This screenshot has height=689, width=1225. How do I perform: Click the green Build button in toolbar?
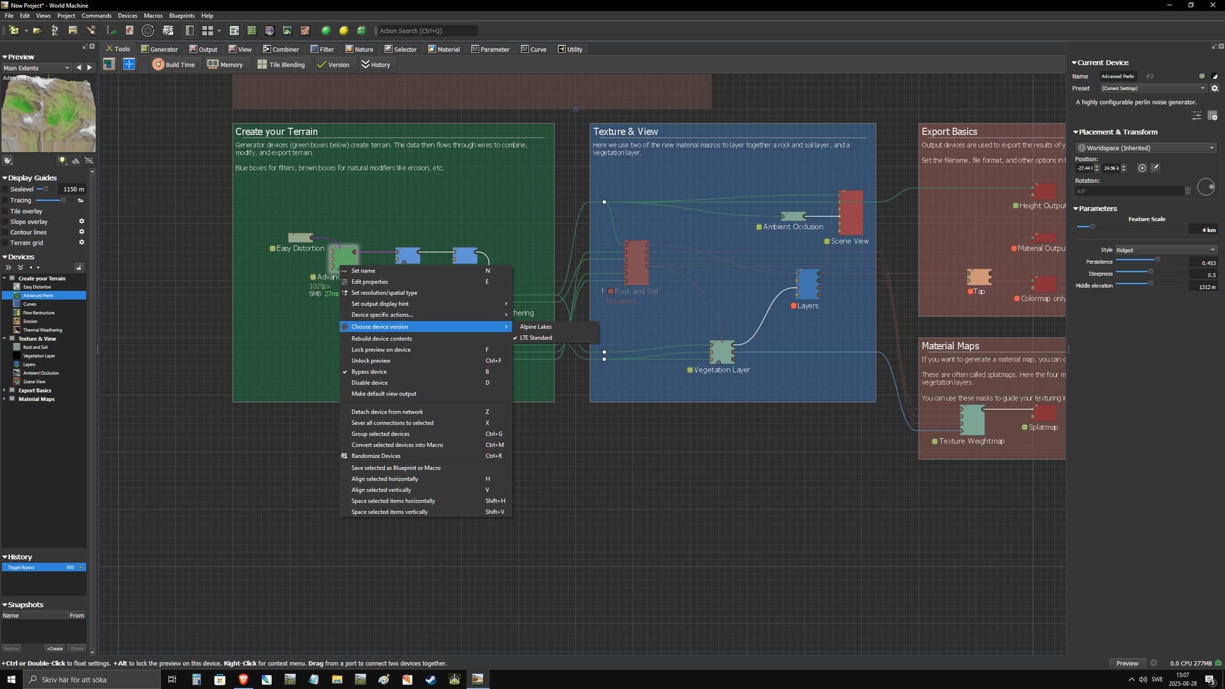point(326,31)
